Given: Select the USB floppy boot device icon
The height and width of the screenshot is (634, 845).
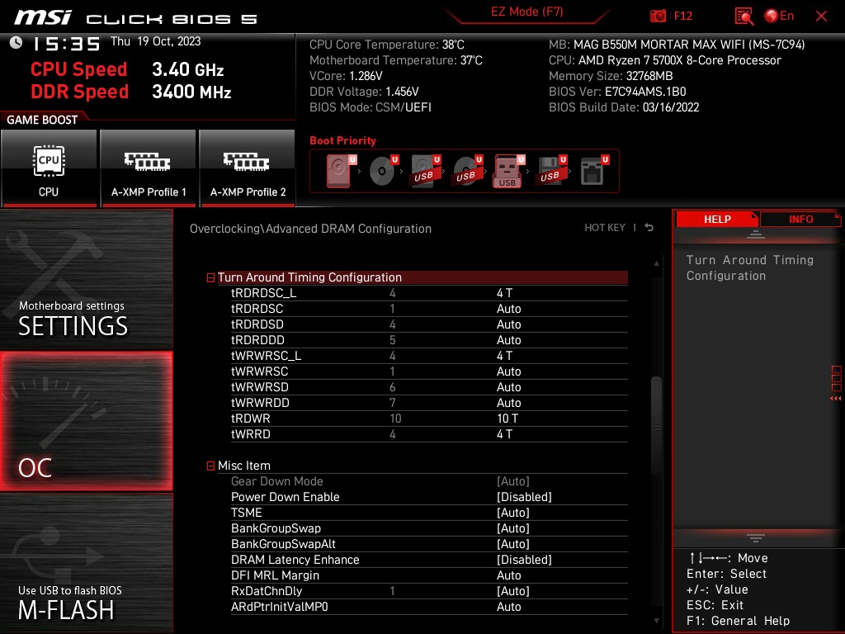Looking at the screenshot, I should click(550, 171).
